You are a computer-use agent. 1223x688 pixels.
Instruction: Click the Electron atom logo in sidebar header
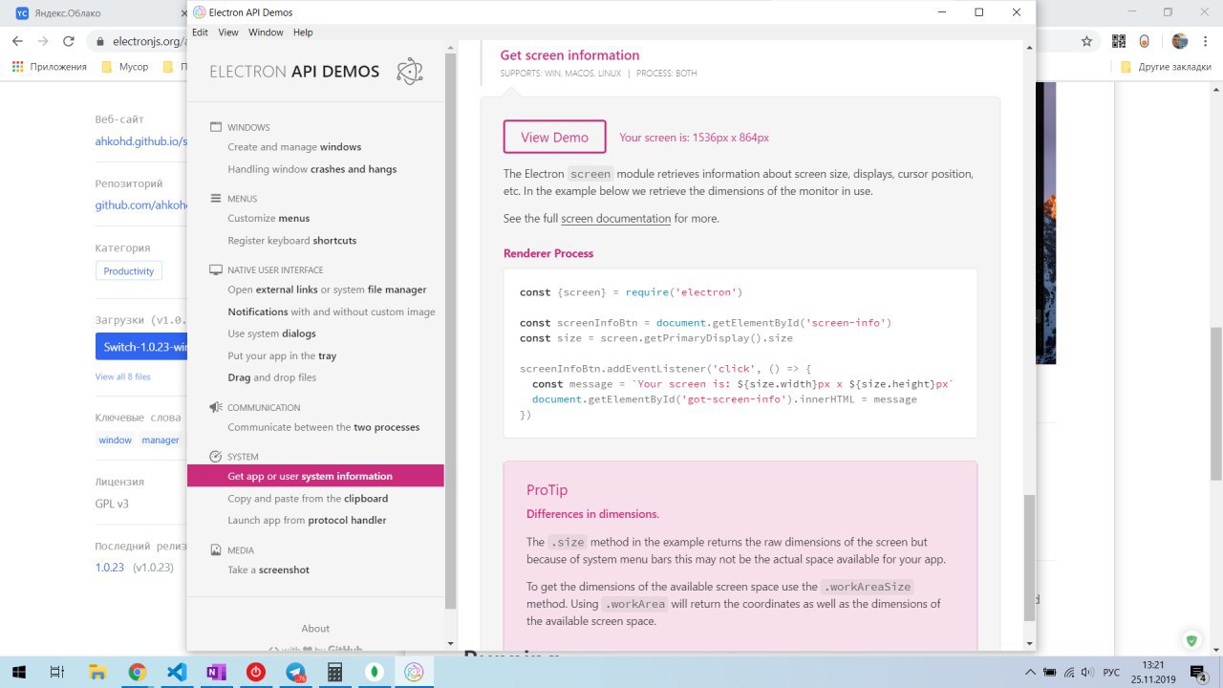click(x=409, y=72)
